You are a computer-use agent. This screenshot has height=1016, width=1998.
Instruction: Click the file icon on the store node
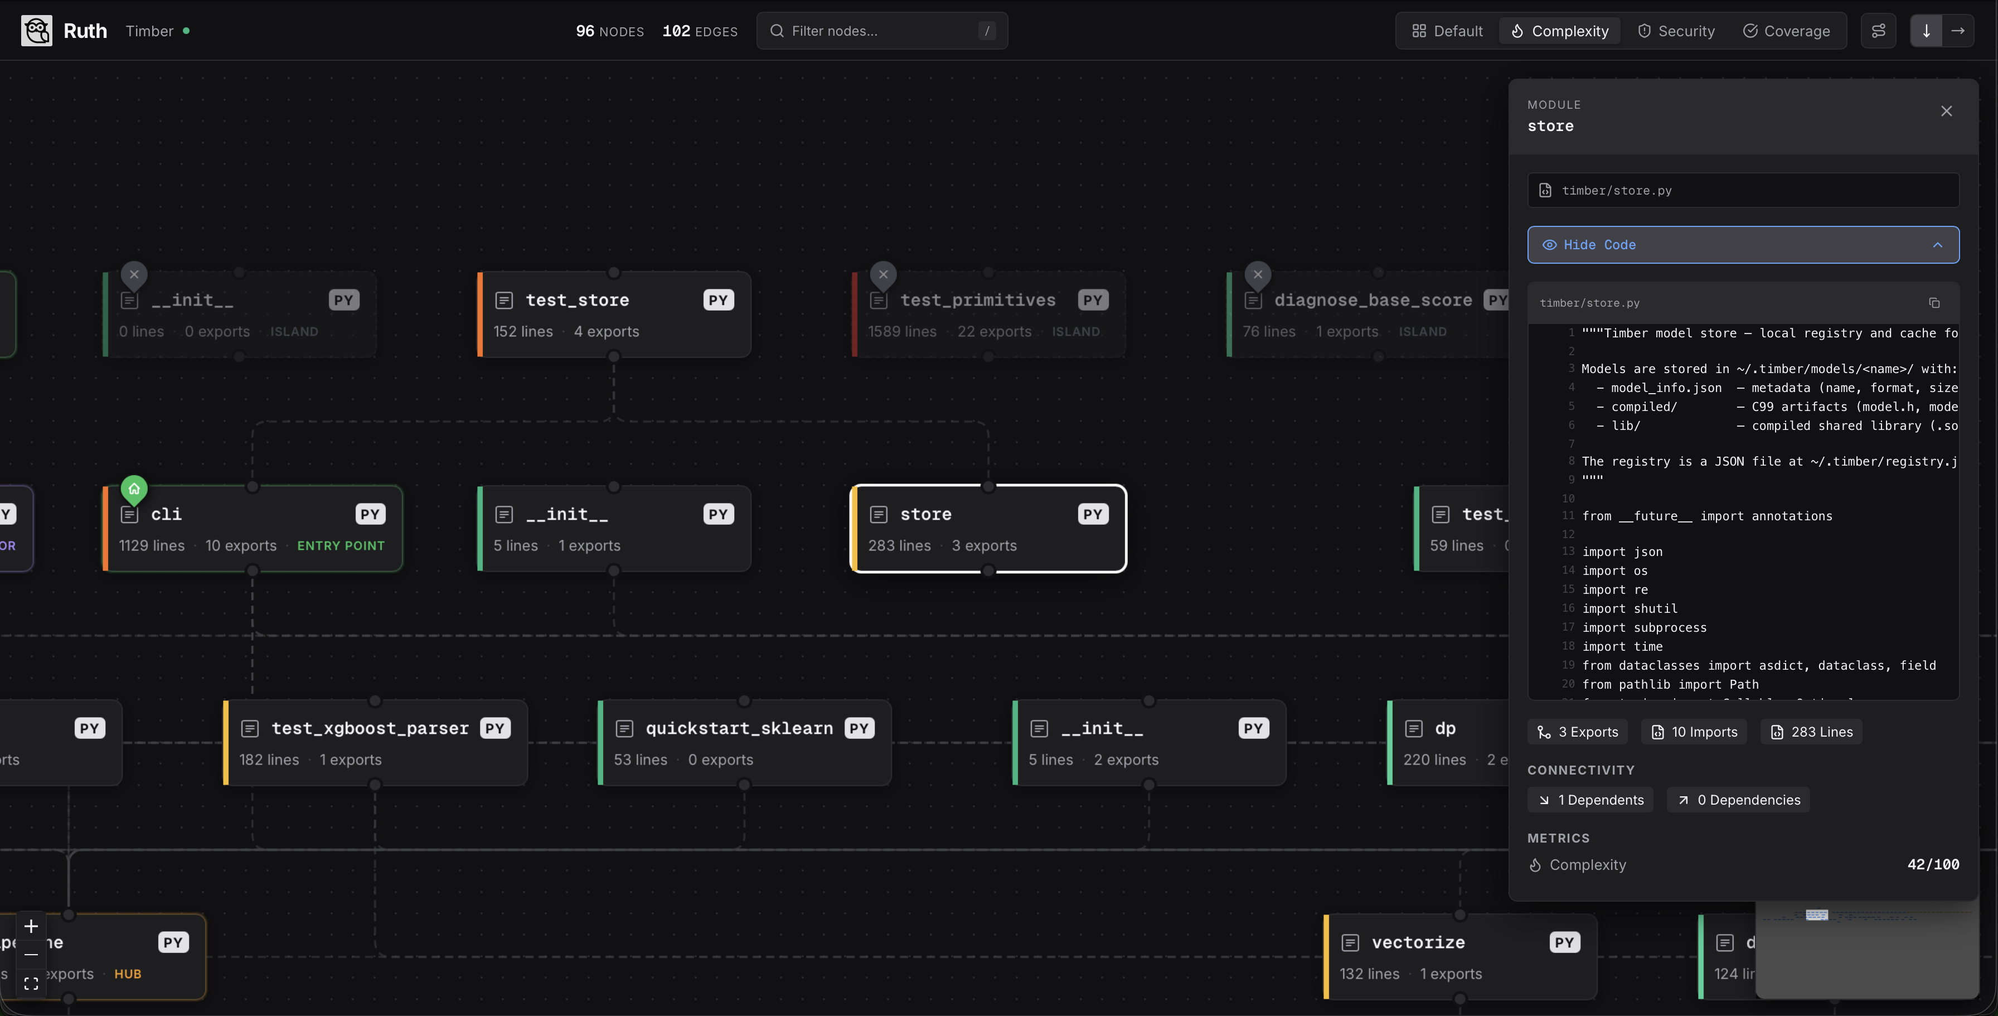(879, 514)
